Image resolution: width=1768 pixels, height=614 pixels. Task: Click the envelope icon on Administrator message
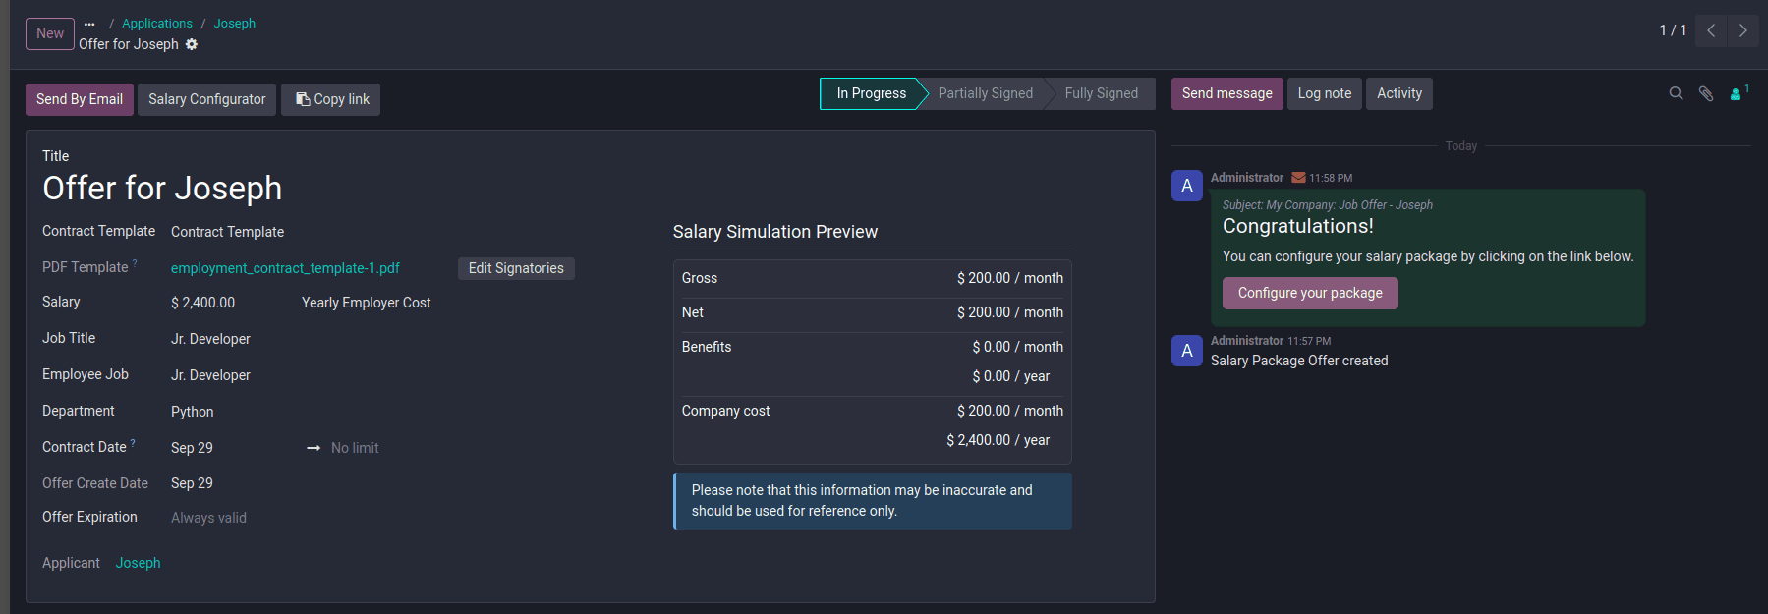coord(1298,178)
